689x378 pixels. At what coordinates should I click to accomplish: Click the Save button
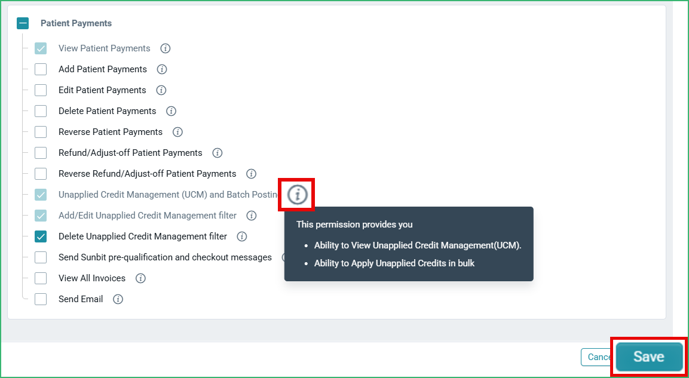coord(648,357)
